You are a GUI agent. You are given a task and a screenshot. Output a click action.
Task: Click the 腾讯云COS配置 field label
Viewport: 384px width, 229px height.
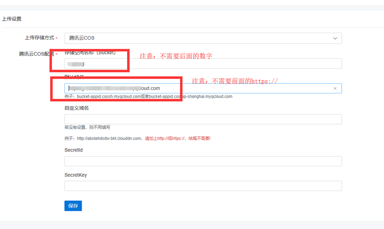36,54
